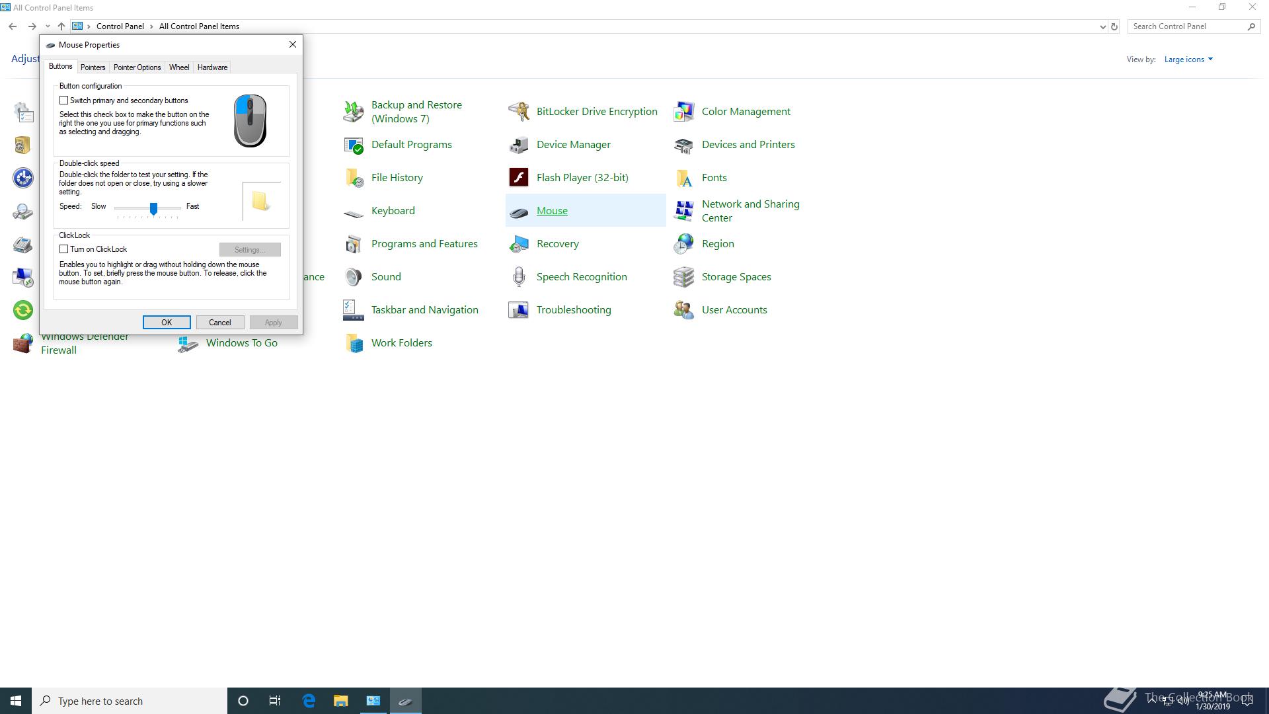
Task: Click Windows Defender Firewall brick icon
Action: [x=23, y=344]
